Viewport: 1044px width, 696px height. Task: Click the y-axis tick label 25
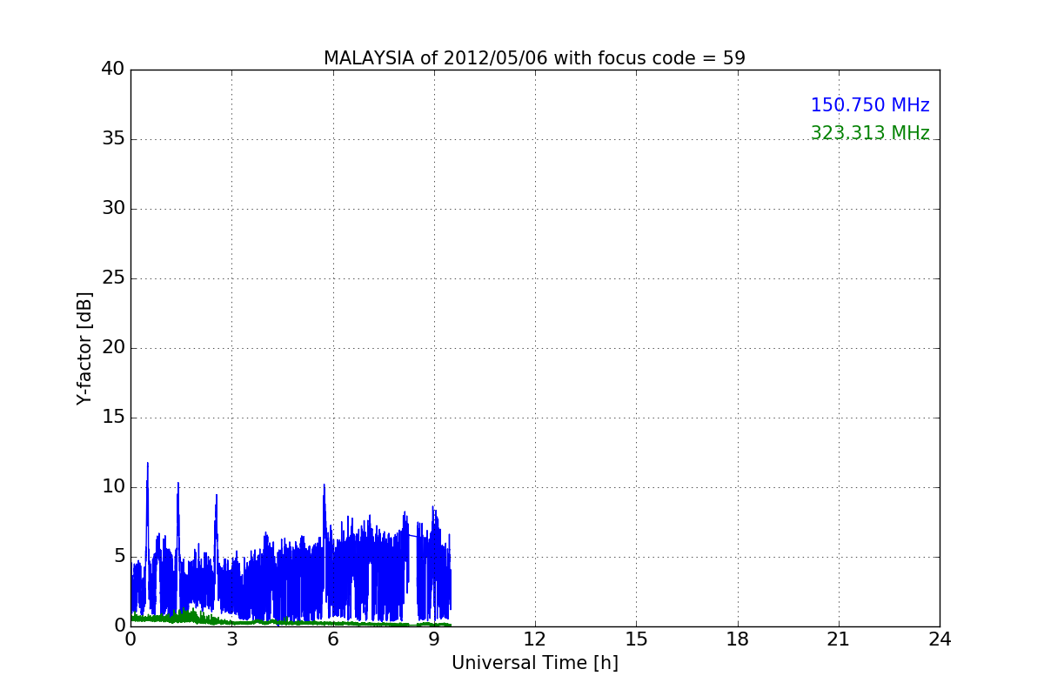113,278
